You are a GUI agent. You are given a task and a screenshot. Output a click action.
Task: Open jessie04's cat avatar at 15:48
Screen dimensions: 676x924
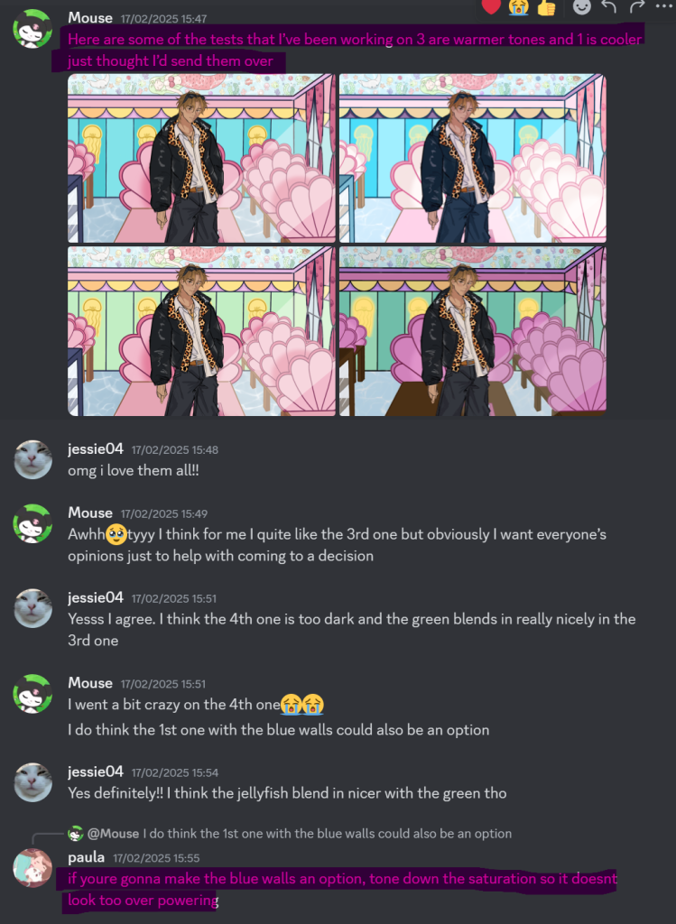[x=33, y=459]
